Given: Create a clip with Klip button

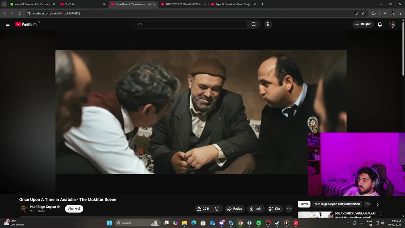Looking at the screenshot, I should (x=275, y=209).
